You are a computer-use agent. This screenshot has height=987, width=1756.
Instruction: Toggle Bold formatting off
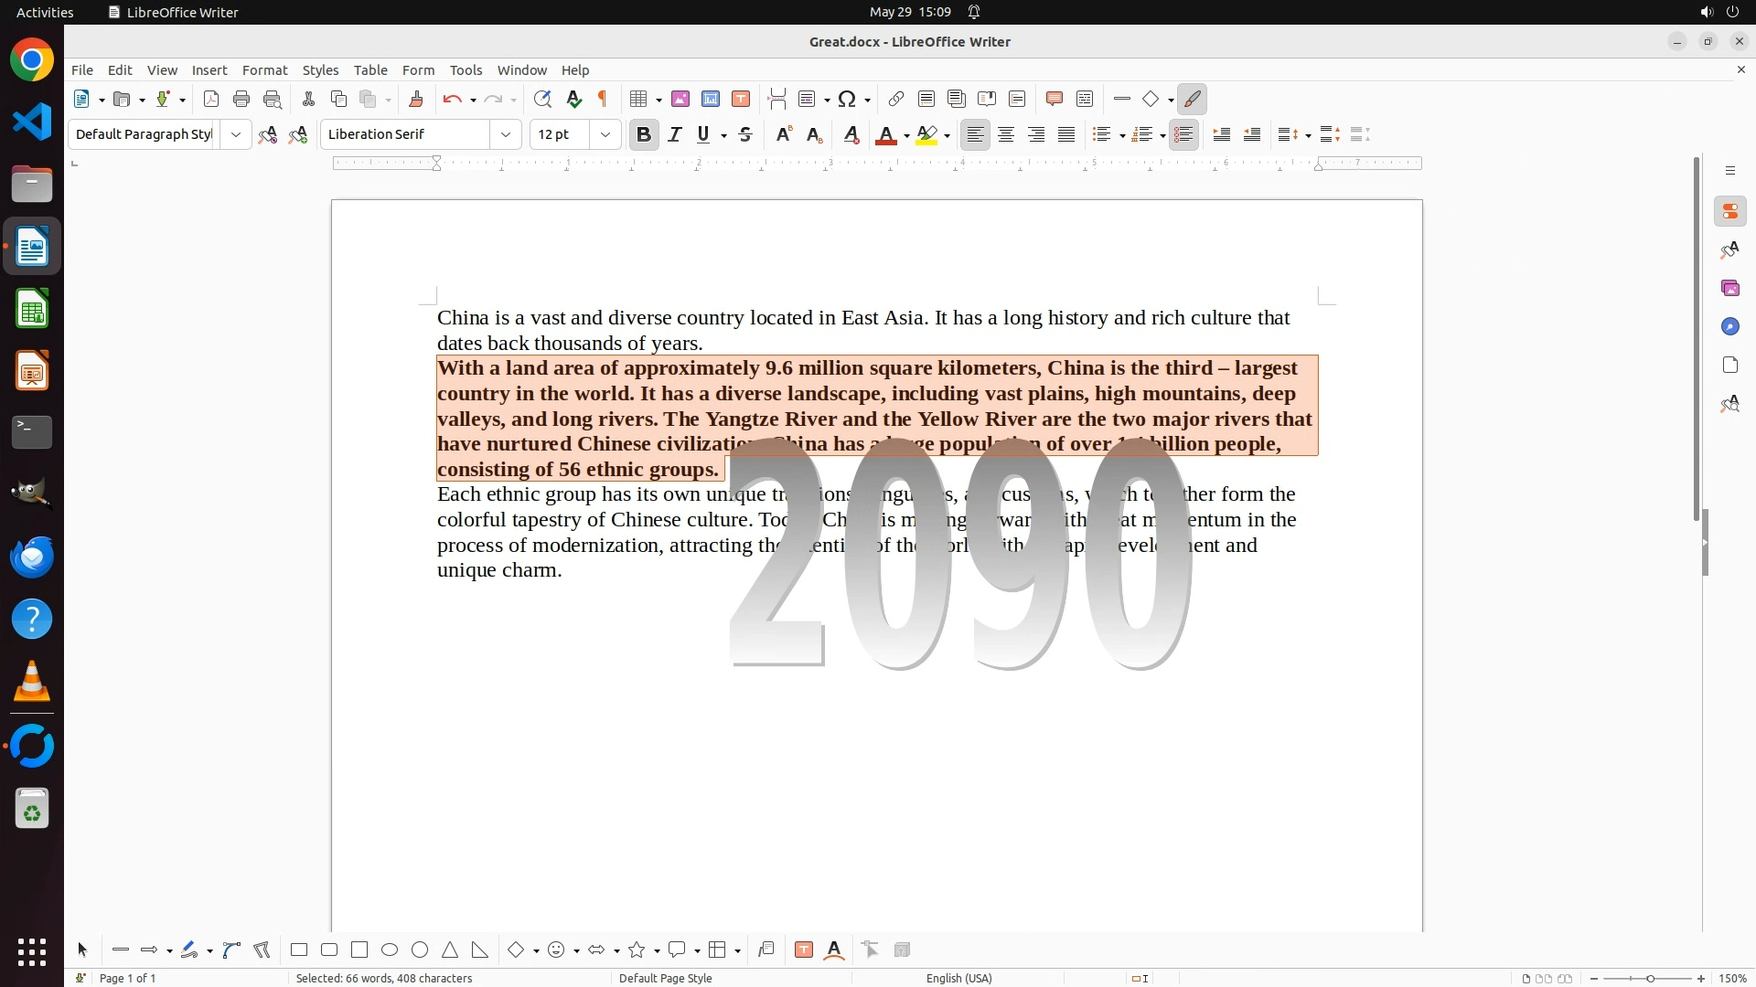pyautogui.click(x=644, y=134)
